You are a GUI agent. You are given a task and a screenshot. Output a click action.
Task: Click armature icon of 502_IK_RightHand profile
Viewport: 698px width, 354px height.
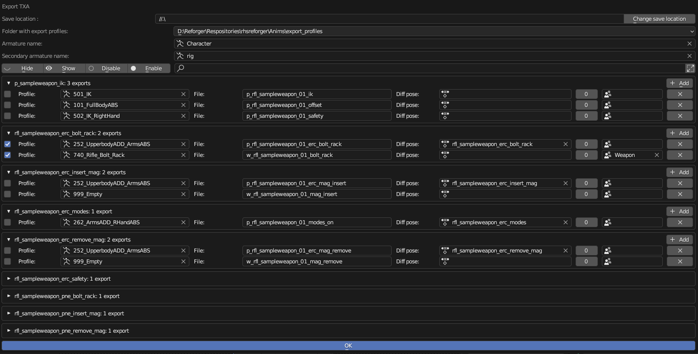pyautogui.click(x=66, y=116)
